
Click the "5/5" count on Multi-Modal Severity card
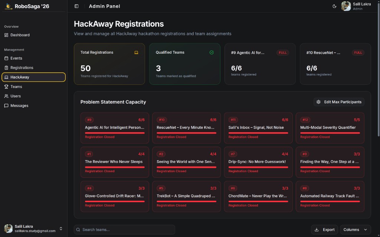point(357,120)
